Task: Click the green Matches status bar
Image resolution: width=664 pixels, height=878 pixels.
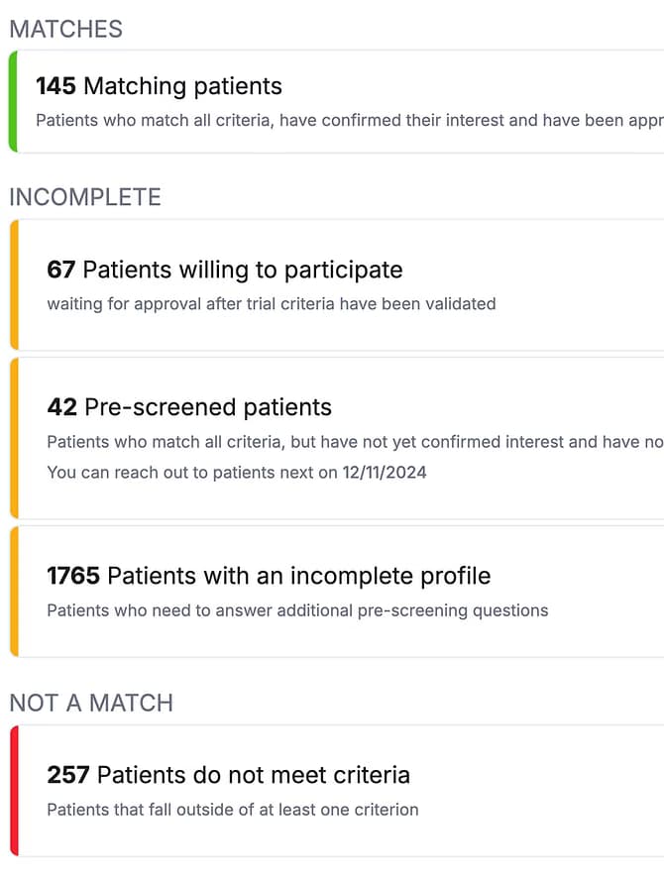Action: coord(13,100)
